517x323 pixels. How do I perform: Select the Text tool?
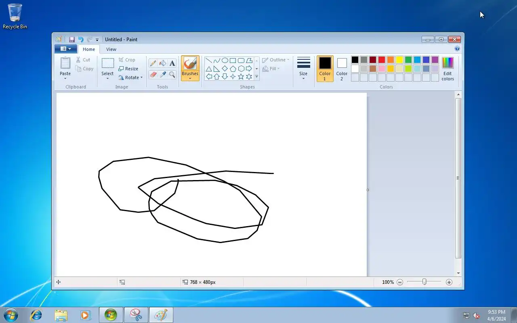coord(172,63)
